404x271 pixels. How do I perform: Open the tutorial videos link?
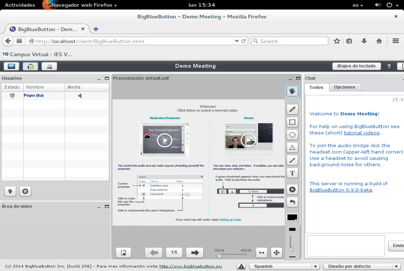coord(361,133)
